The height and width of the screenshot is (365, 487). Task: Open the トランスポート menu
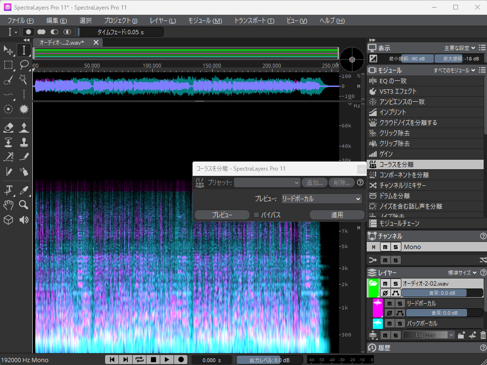point(253,20)
